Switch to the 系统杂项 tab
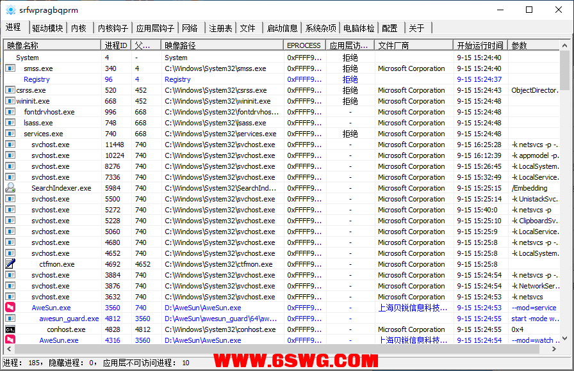The height and width of the screenshot is (371, 574). coord(321,28)
